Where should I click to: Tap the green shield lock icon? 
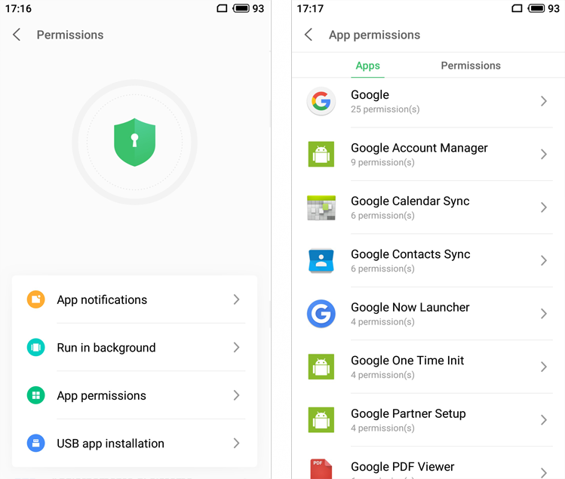[x=135, y=142]
